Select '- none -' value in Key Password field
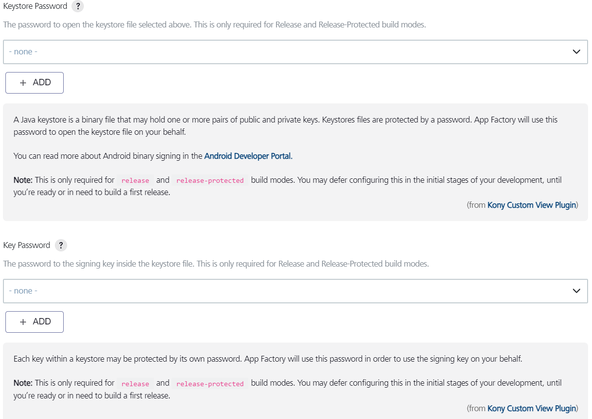 [x=24, y=291]
